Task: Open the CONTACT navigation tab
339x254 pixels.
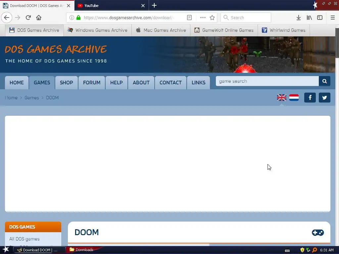Action: click(170, 82)
